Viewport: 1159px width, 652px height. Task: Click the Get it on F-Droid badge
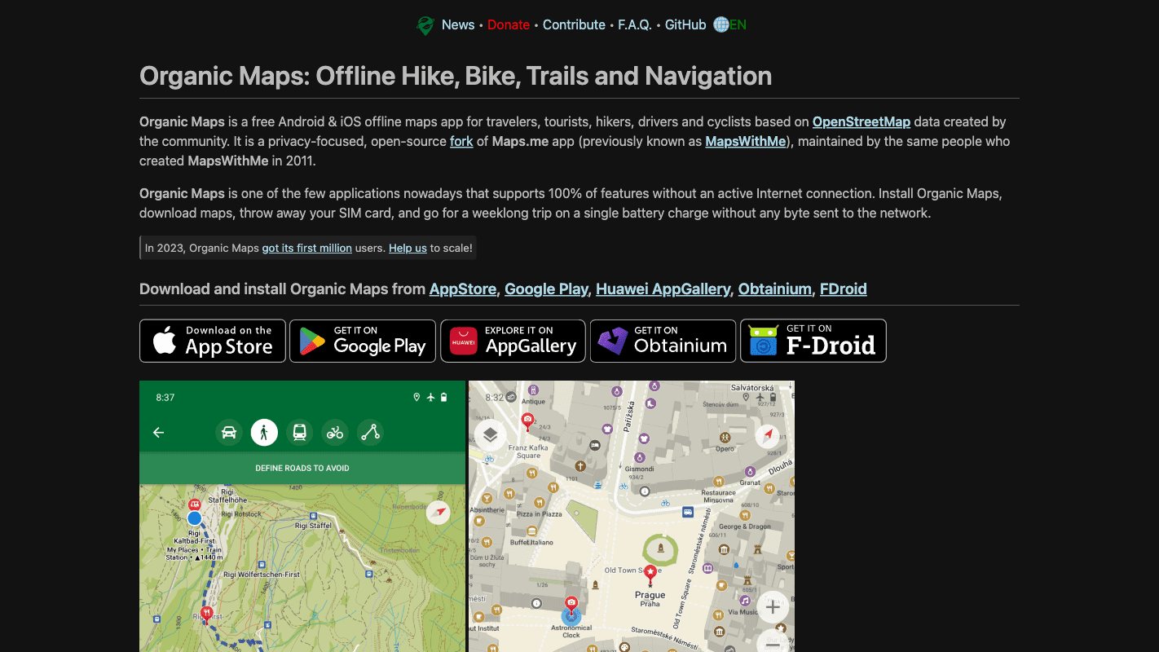[x=813, y=341]
